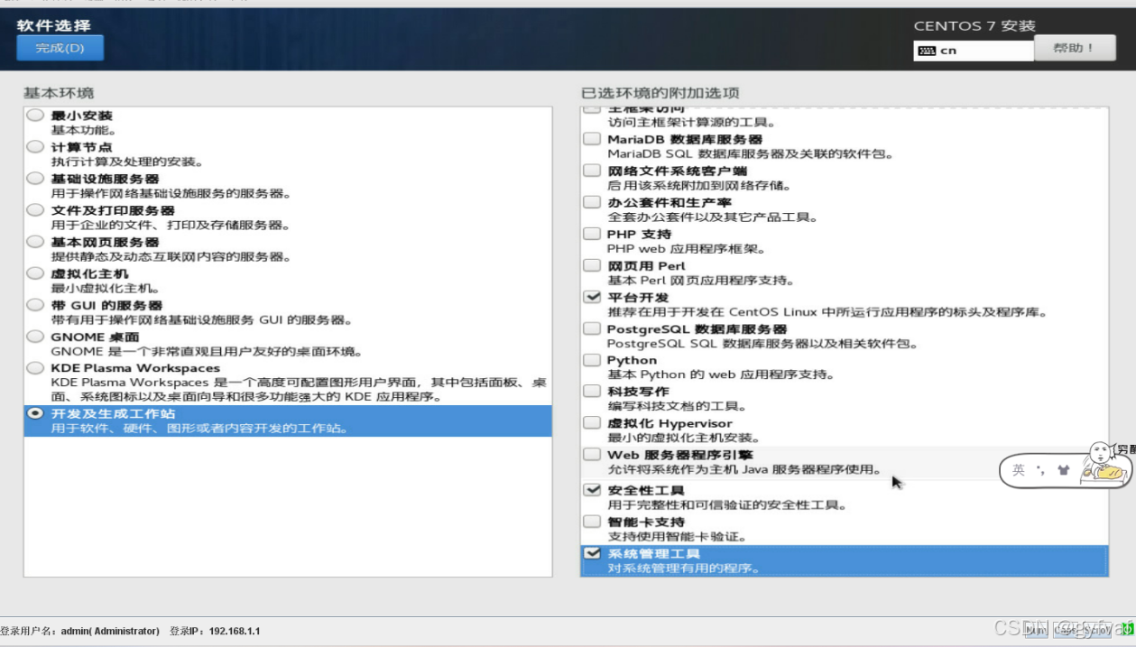Select 带 GUI 的服务器 environment
Image resolution: width=1136 pixels, height=647 pixels.
35,305
